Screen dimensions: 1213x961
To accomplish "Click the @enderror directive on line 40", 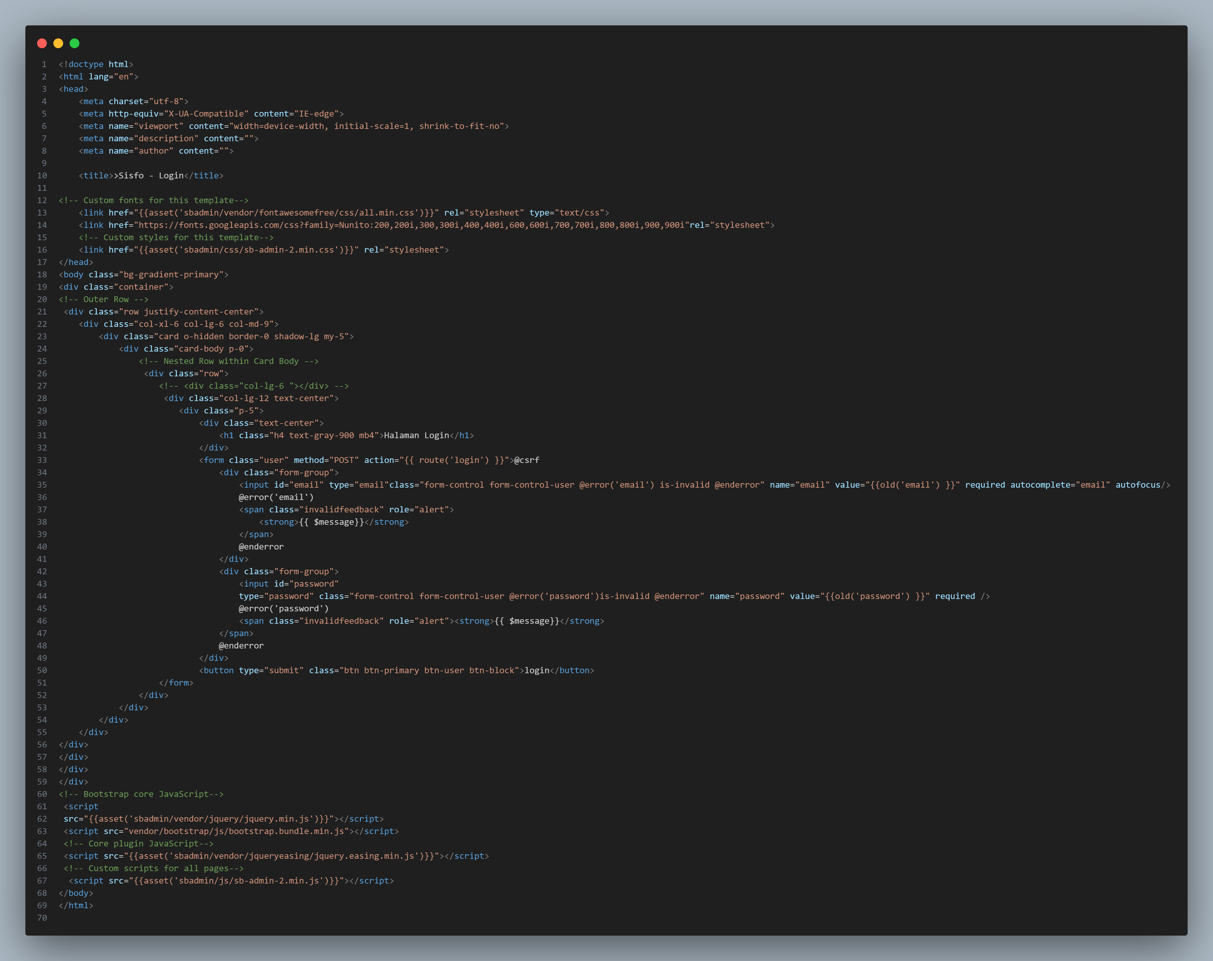I will 261,547.
